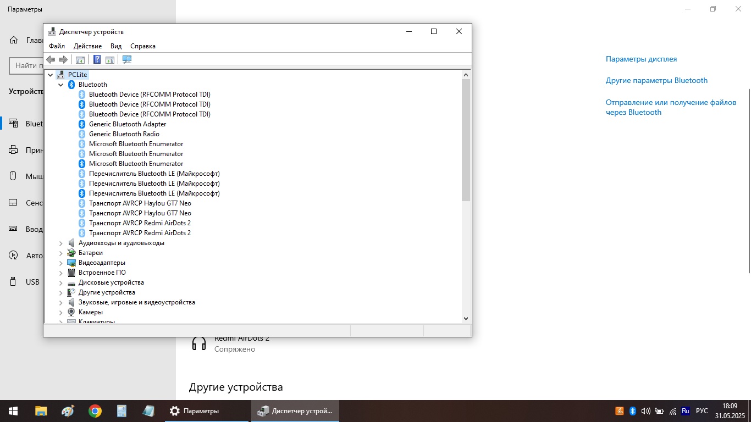This screenshot has height=422, width=751.
Task: Click the Settings search field
Action: [26, 66]
